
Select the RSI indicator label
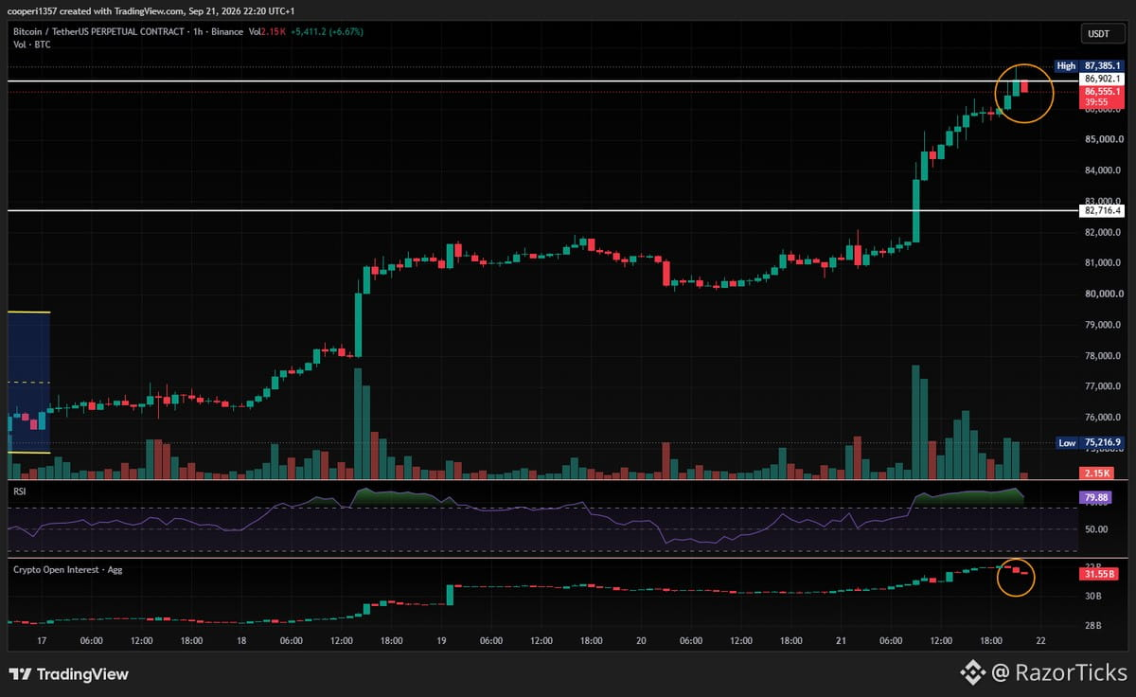click(19, 491)
